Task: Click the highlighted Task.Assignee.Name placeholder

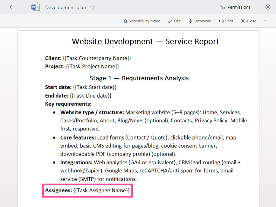Action: (102, 191)
